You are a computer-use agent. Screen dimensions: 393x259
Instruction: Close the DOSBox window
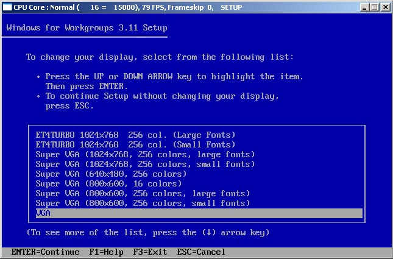point(386,7)
